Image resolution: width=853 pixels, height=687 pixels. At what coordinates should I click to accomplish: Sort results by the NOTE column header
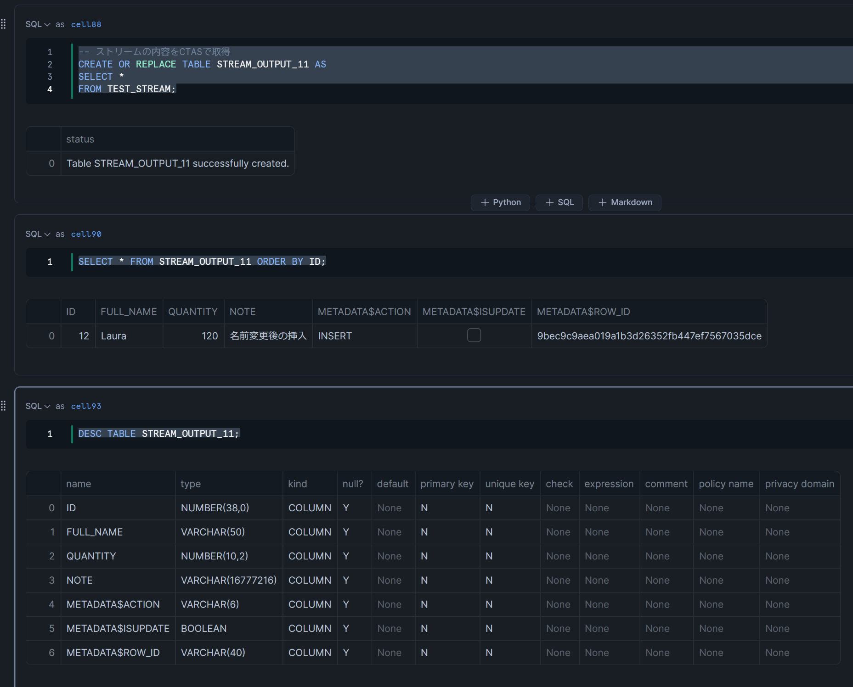[268, 312]
